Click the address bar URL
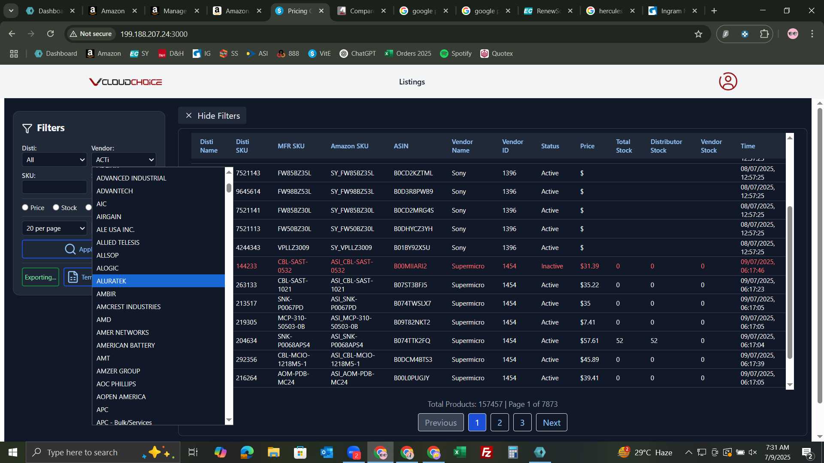 pos(154,34)
